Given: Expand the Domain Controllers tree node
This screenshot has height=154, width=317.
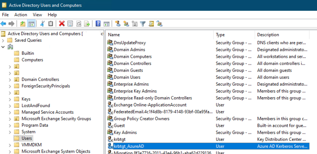Looking at the screenshot, I should 10,80.
